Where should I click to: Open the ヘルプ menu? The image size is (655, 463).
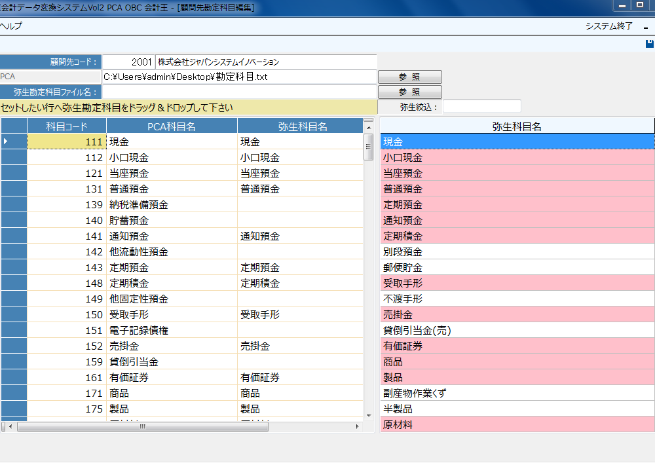click(x=11, y=26)
